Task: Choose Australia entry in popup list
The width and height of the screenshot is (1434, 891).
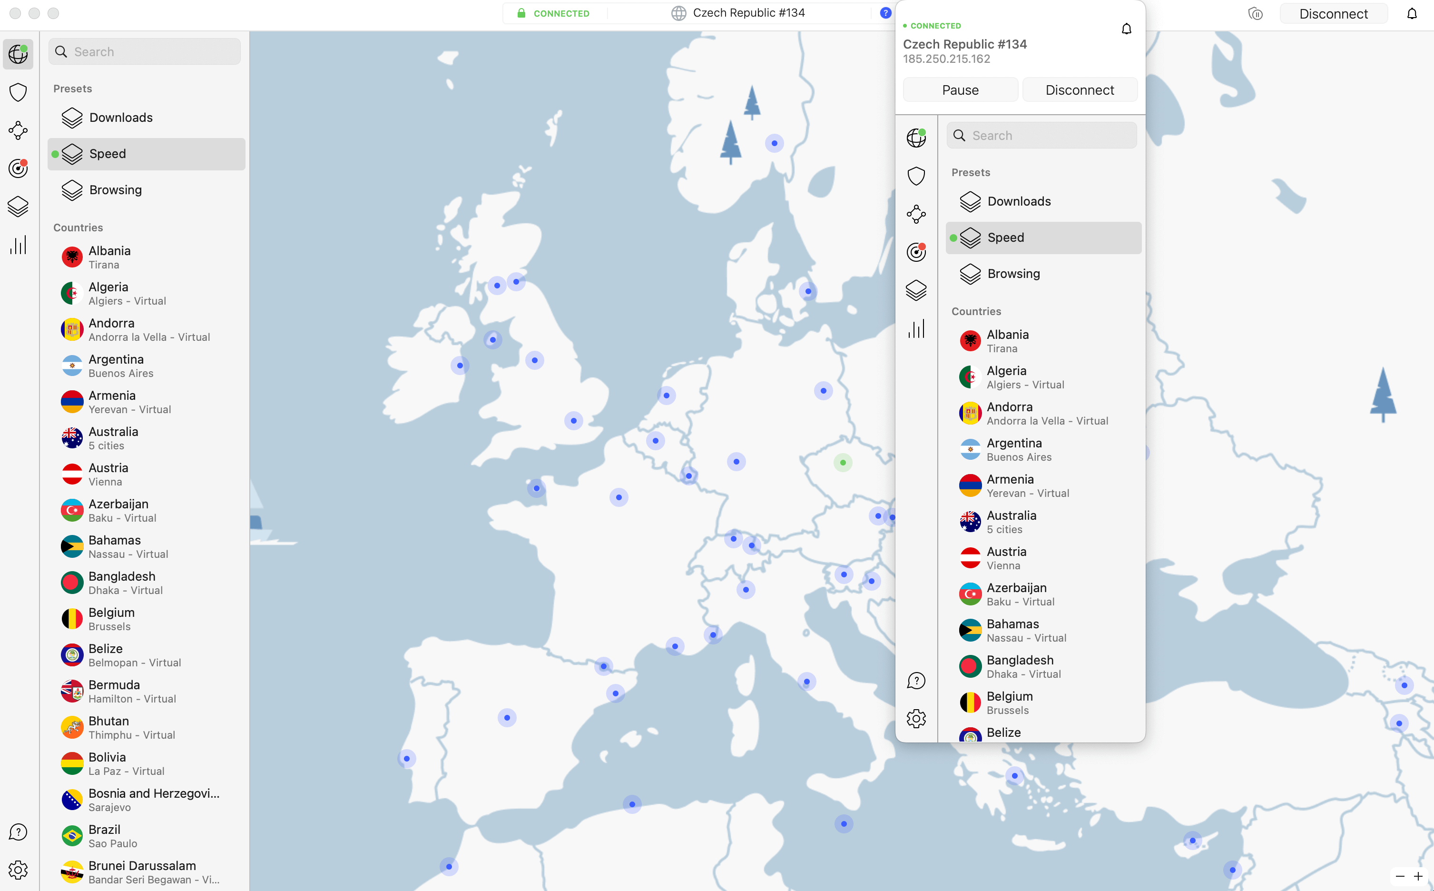Action: tap(1011, 522)
